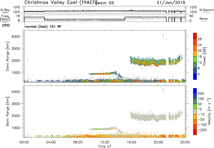Screen dimensions: 214x148
Task: Click the 4000 tick of the power panel
Action: pos(16,37)
